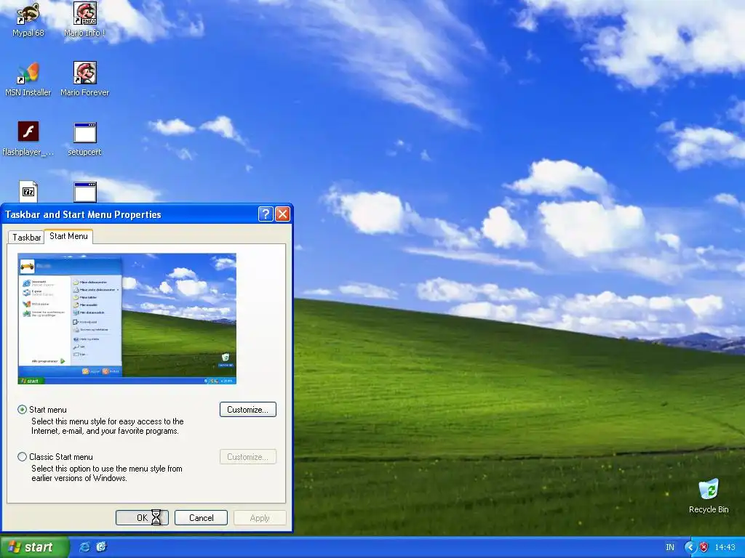Click the second Quick Launch browser icon
This screenshot has width=745, height=558.
pyautogui.click(x=101, y=546)
